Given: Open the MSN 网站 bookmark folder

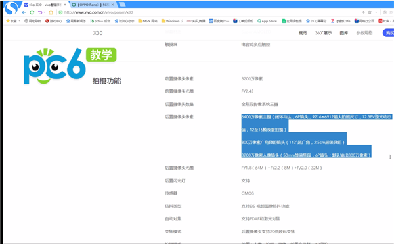Looking at the screenshot, I should (x=148, y=21).
